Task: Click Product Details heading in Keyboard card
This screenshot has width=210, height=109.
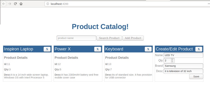Action: coord(117,58)
